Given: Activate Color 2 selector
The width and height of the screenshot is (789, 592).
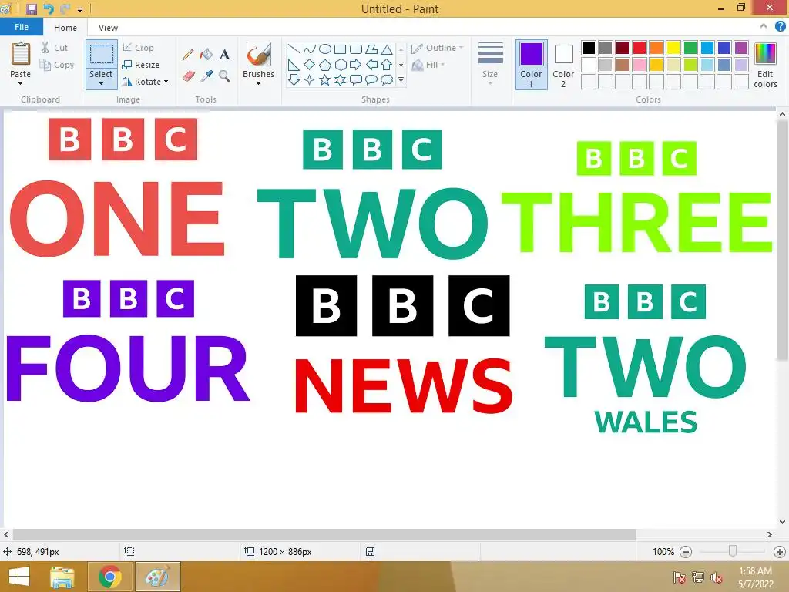Looking at the screenshot, I should pos(563,65).
